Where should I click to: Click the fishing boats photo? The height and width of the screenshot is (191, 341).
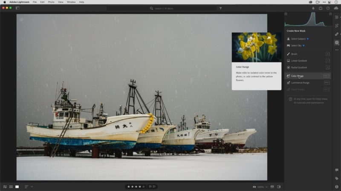[142, 97]
